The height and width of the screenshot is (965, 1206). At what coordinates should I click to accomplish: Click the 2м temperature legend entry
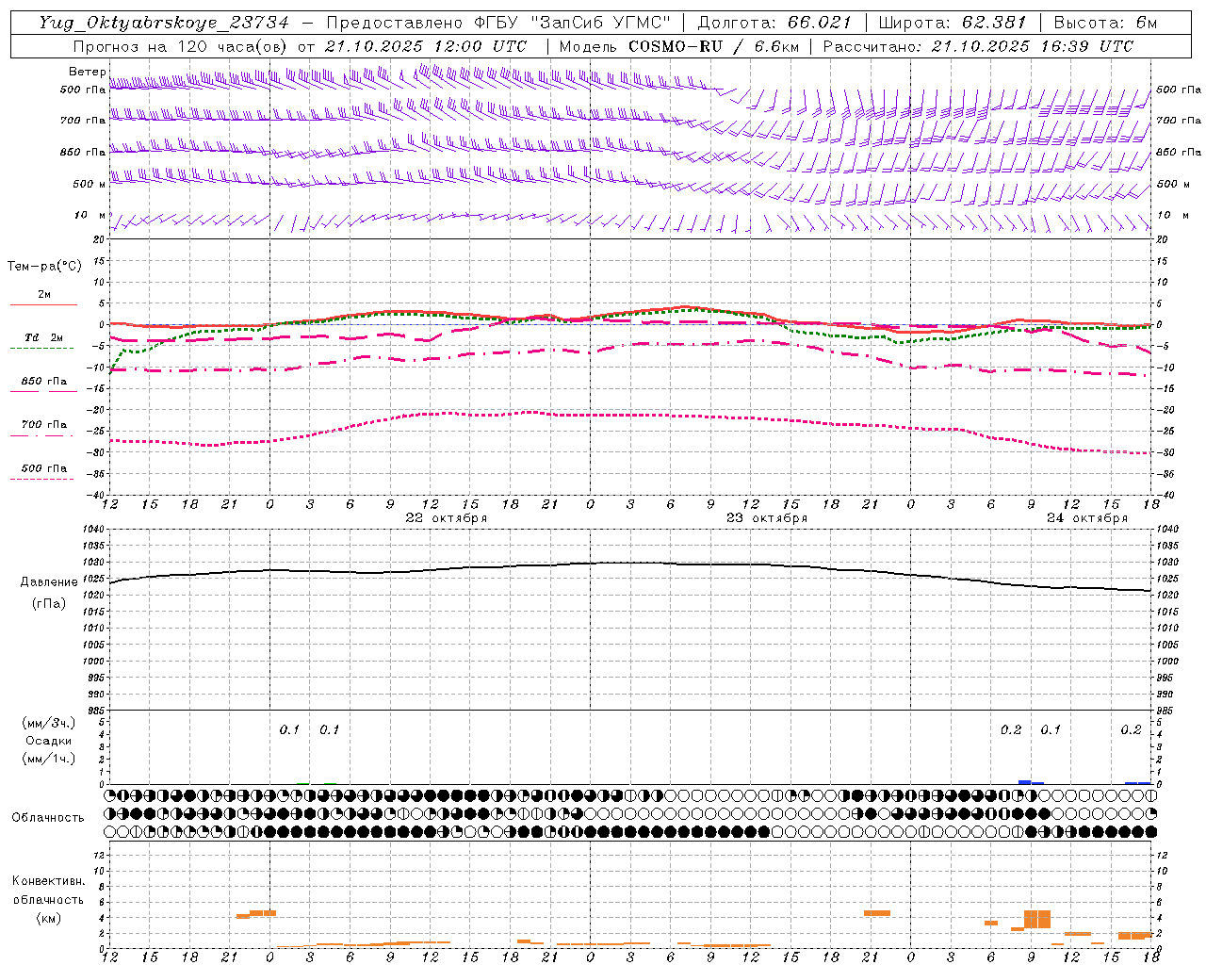[44, 295]
